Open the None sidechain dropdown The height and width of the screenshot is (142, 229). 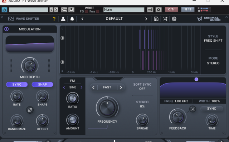124,10
